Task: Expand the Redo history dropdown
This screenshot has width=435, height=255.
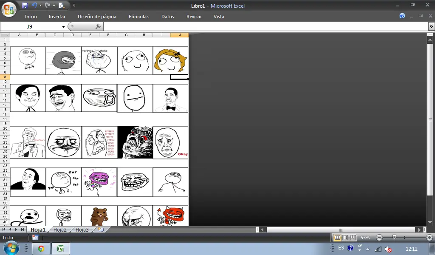Action: click(x=54, y=5)
